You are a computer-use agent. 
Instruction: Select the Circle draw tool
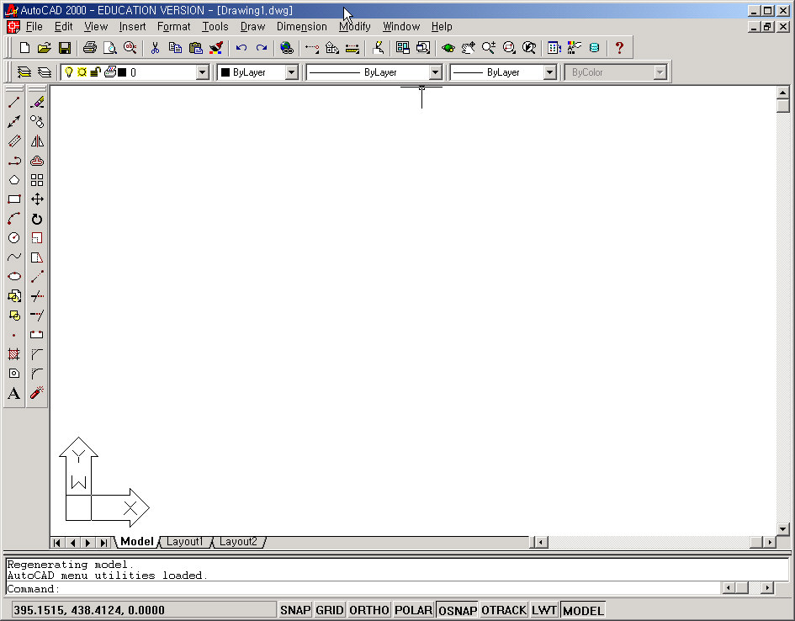pyautogui.click(x=14, y=238)
